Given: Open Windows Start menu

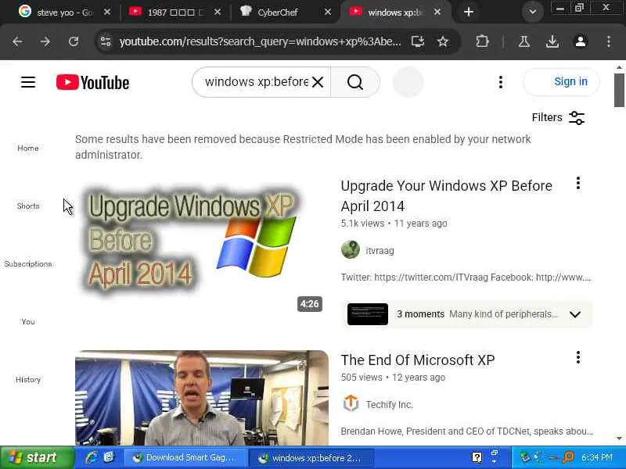Looking at the screenshot, I should pyautogui.click(x=37, y=457).
